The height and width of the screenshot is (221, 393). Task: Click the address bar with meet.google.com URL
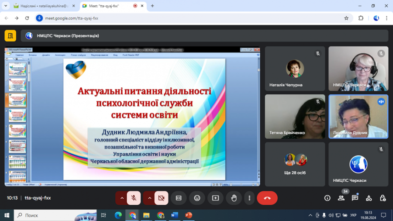[193, 18]
